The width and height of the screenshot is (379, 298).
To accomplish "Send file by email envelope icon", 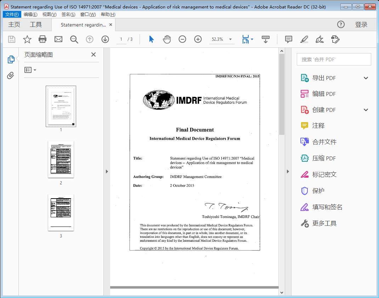I will coord(58,39).
